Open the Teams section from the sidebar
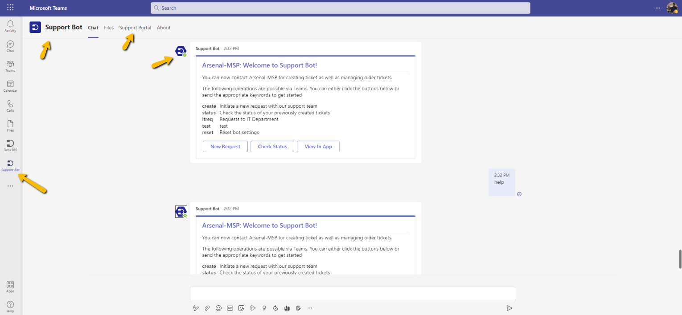The image size is (682, 315). pyautogui.click(x=10, y=65)
